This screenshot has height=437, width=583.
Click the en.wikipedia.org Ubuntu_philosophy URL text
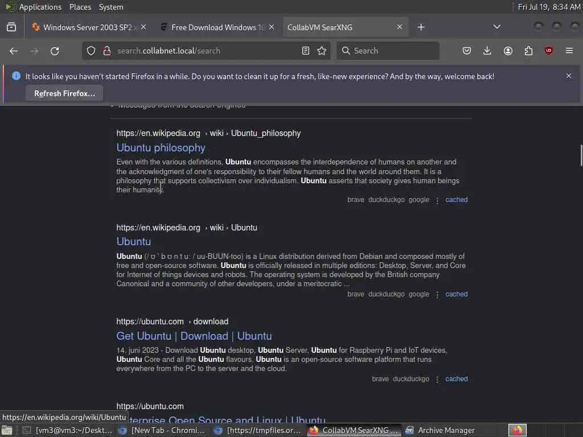[x=208, y=133]
